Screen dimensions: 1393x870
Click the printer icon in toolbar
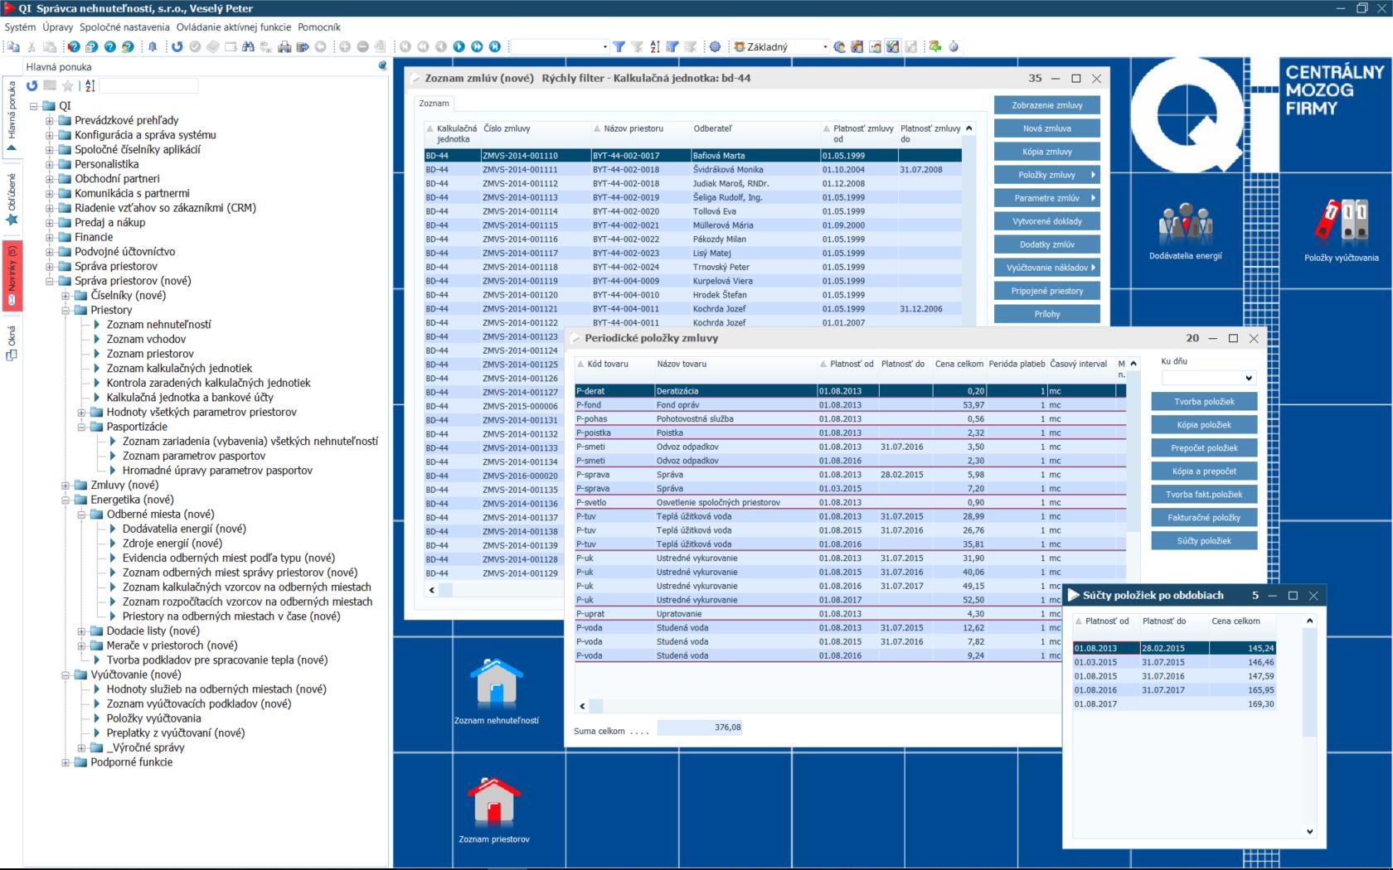click(284, 47)
